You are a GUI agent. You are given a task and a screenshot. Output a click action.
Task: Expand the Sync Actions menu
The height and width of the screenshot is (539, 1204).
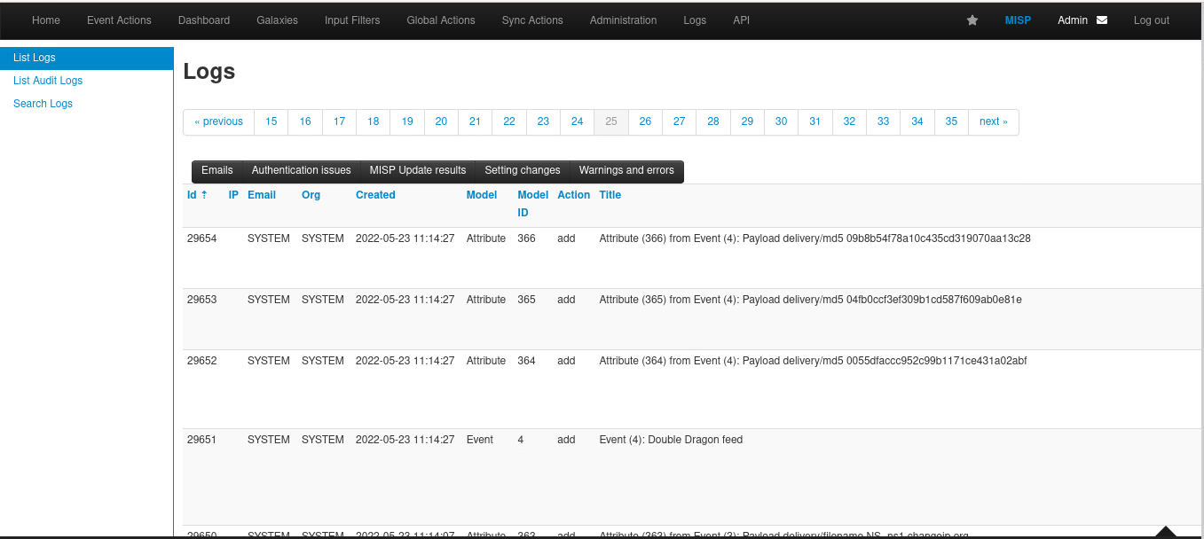(532, 20)
